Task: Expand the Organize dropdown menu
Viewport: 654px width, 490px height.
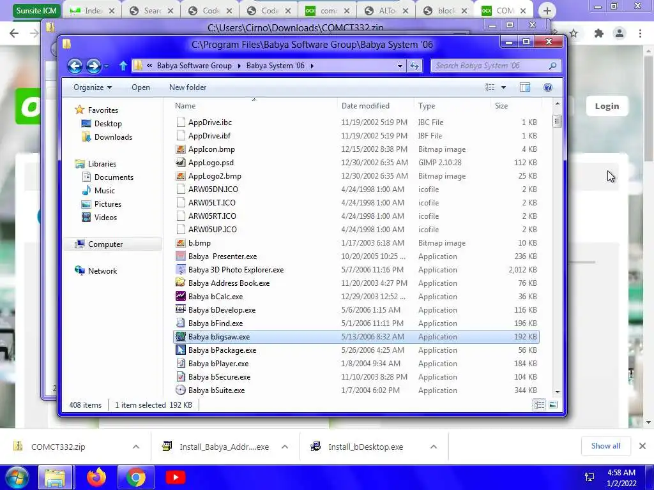Action: (92, 87)
